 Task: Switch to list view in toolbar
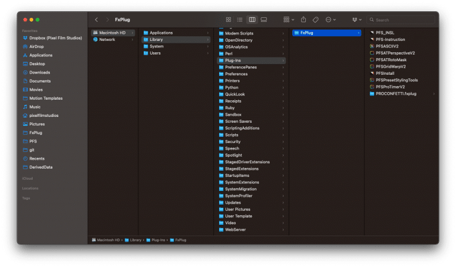tap(240, 20)
